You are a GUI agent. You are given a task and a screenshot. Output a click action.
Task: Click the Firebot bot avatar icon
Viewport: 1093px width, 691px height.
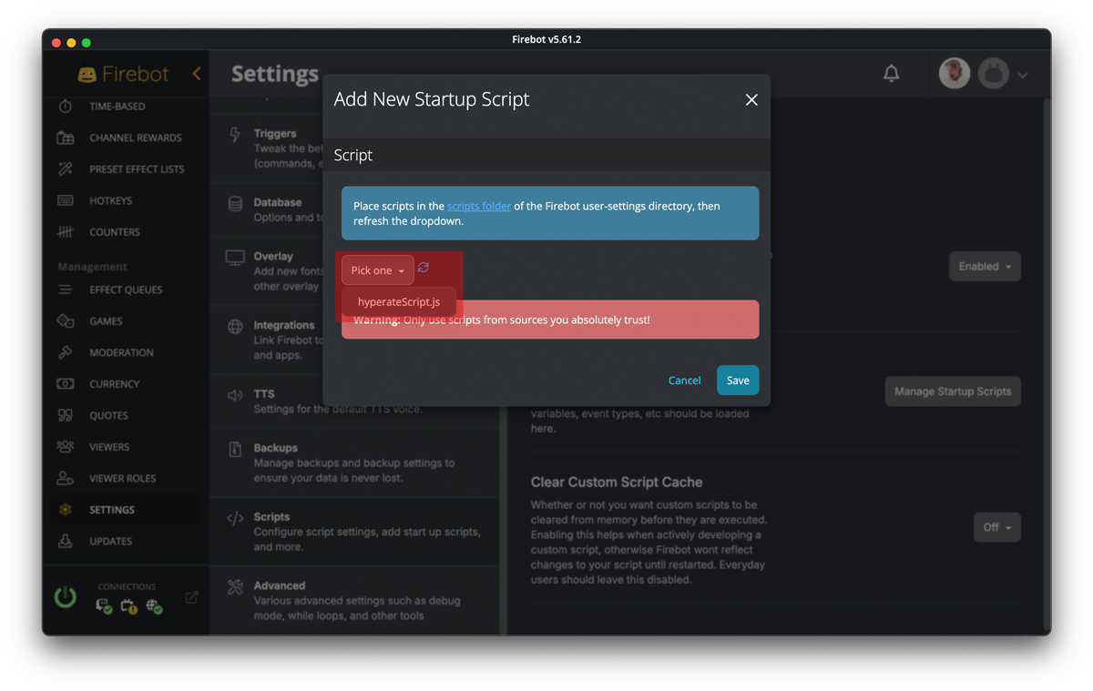(992, 74)
